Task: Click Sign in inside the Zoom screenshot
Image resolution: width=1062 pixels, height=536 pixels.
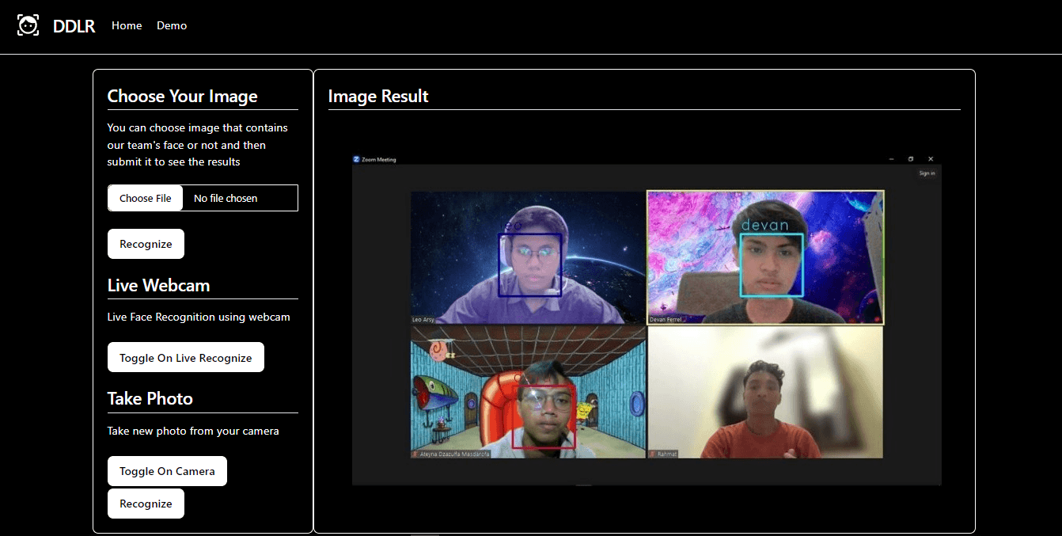Action: (927, 173)
